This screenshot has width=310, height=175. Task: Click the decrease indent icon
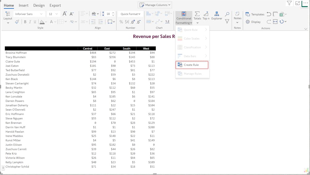[93, 22]
